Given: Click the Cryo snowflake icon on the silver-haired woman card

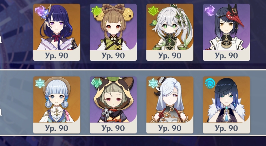Looking at the screenshot, I should (x=153, y=83).
